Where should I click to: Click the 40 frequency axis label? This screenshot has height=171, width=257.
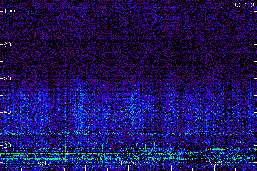(x=7, y=112)
